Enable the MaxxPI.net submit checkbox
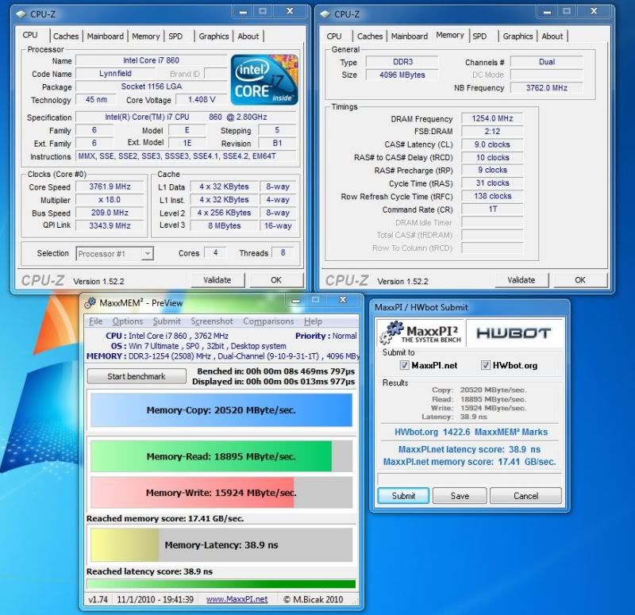This screenshot has width=635, height=615. [404, 365]
